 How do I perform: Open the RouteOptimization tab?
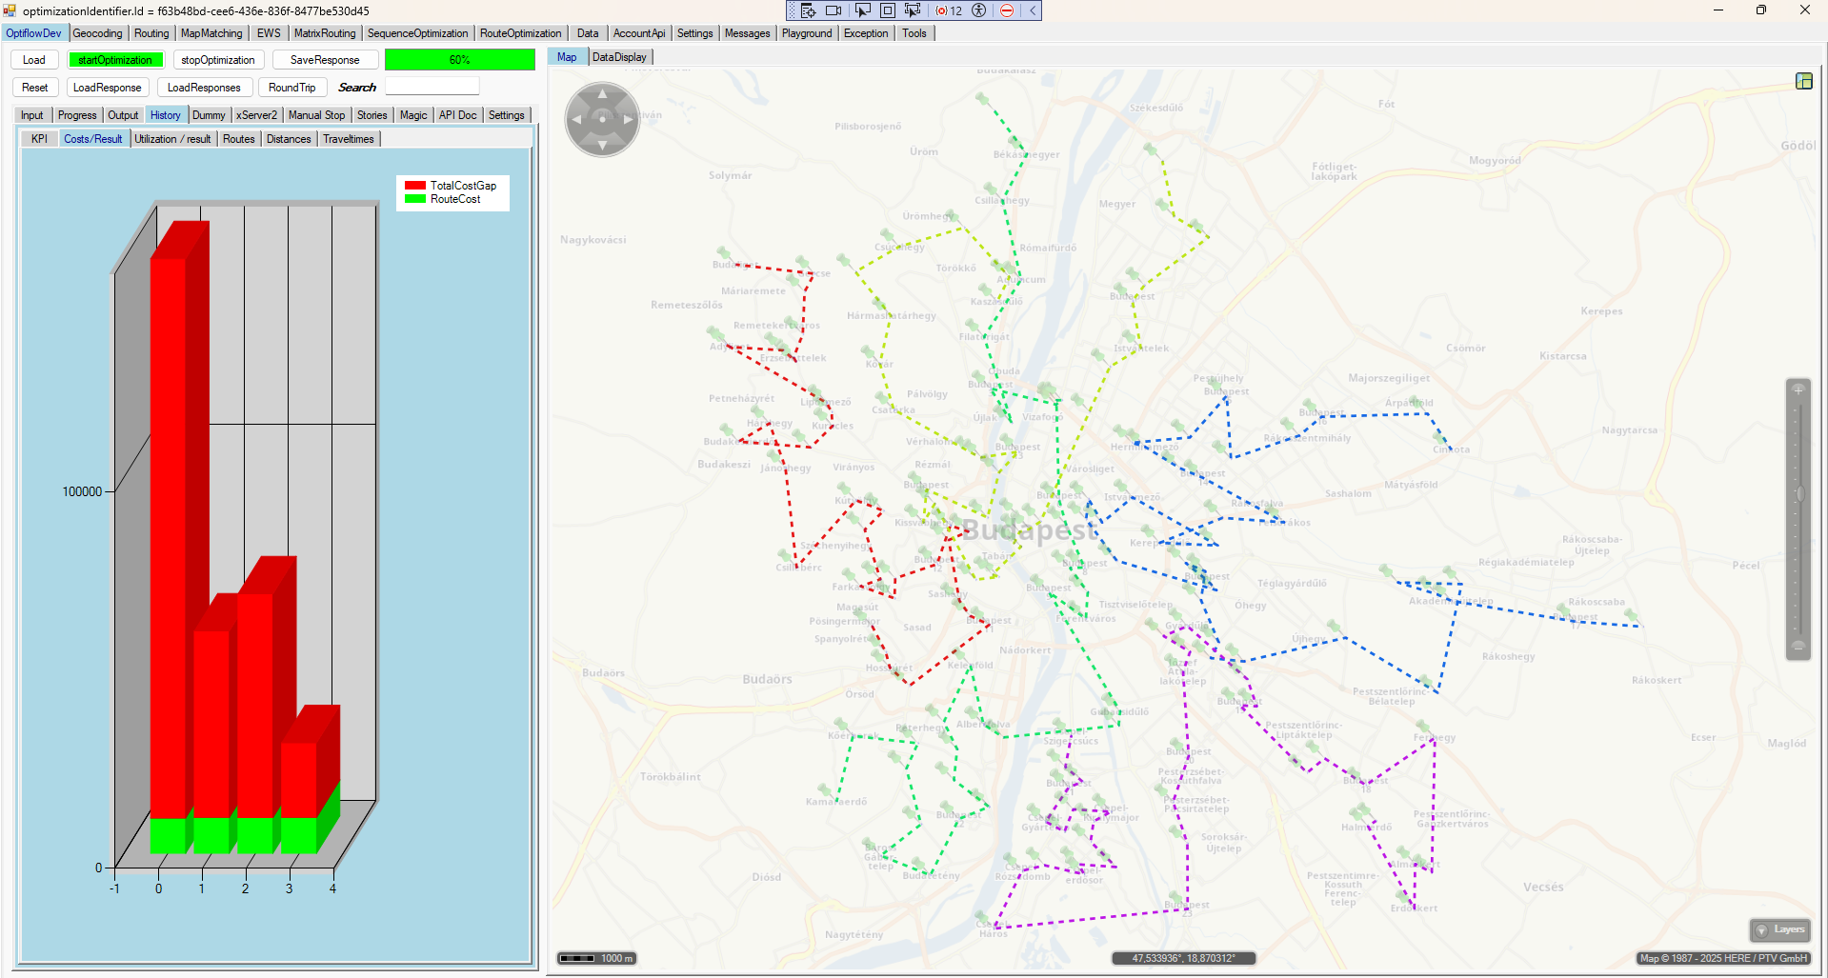click(520, 33)
